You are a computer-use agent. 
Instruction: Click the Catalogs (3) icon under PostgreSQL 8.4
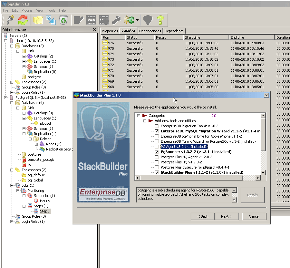point(30,113)
